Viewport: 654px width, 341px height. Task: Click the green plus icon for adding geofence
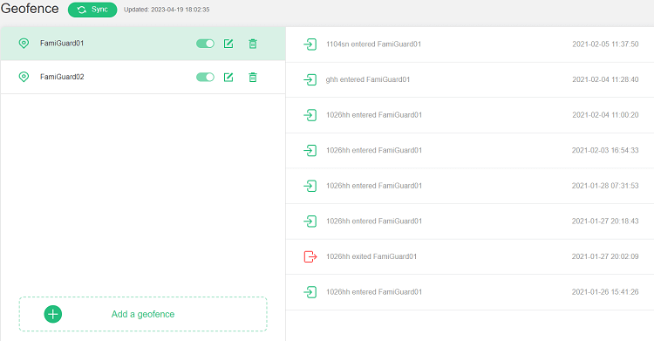[53, 314]
